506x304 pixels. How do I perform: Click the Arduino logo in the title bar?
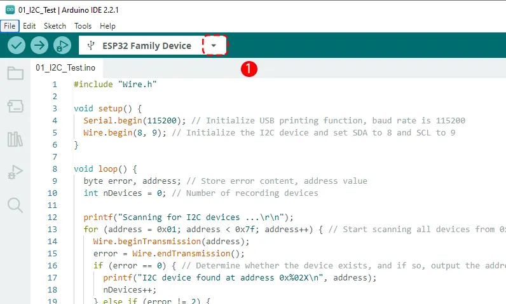point(10,9)
